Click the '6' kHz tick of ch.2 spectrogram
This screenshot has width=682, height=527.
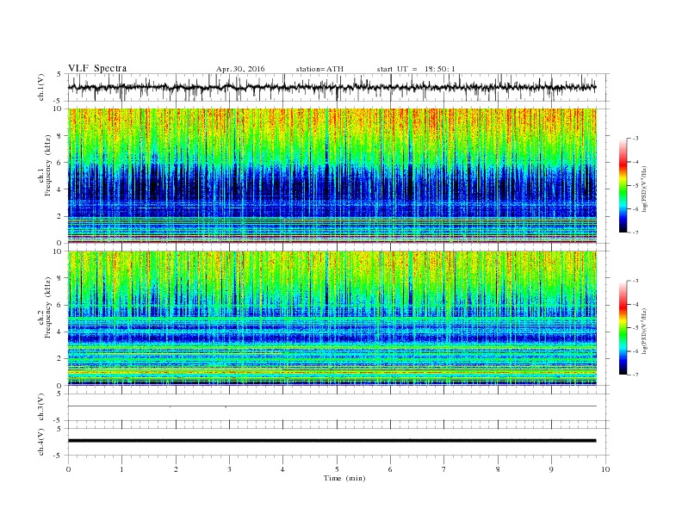click(59, 305)
